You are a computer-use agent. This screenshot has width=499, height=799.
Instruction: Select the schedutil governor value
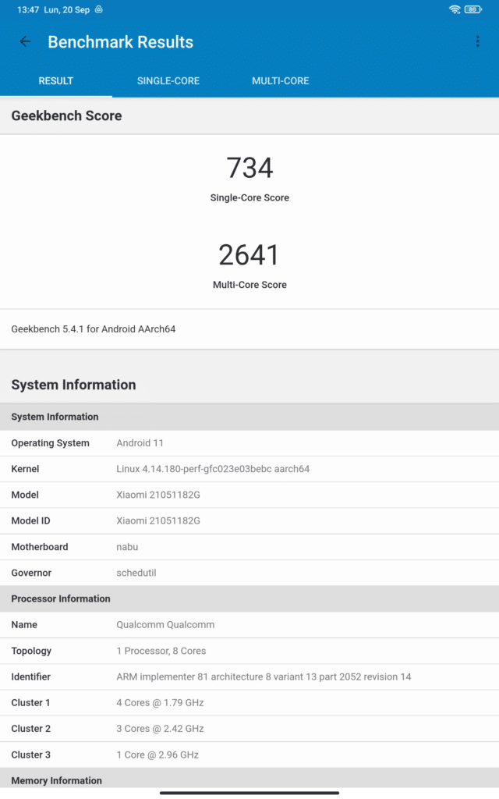click(x=136, y=573)
